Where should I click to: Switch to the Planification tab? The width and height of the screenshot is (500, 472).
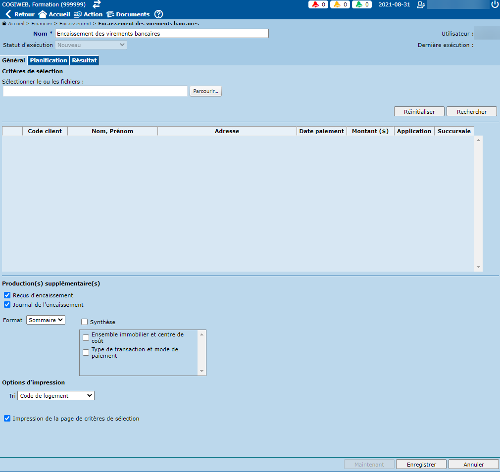[x=48, y=60]
